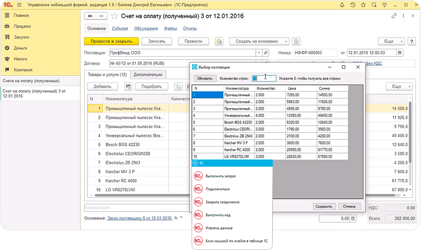This screenshot has height=250, width=421.
Task: Open the Заказ поставщику 6 от 12.01.2016 link
Action: coord(139,218)
